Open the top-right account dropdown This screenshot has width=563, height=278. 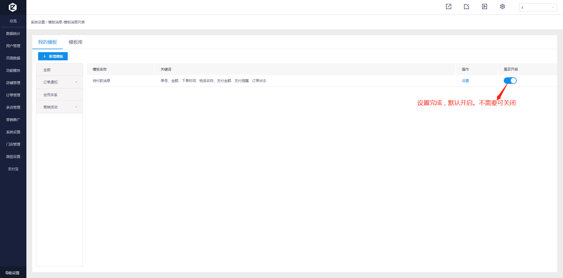[537, 7]
